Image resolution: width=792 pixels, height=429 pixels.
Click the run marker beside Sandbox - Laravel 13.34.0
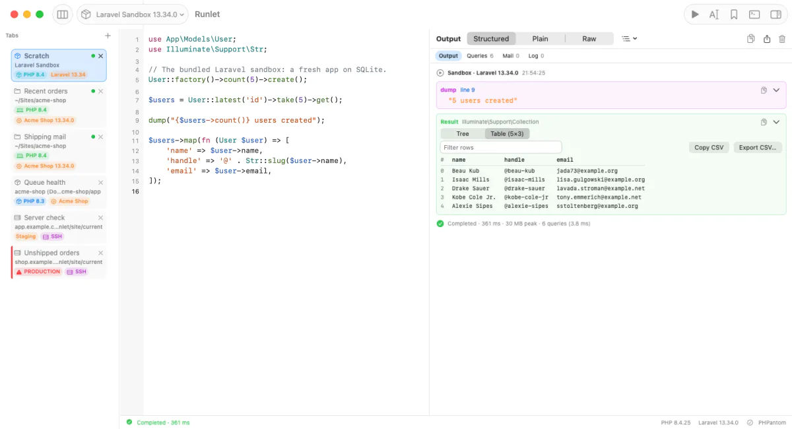pos(440,73)
